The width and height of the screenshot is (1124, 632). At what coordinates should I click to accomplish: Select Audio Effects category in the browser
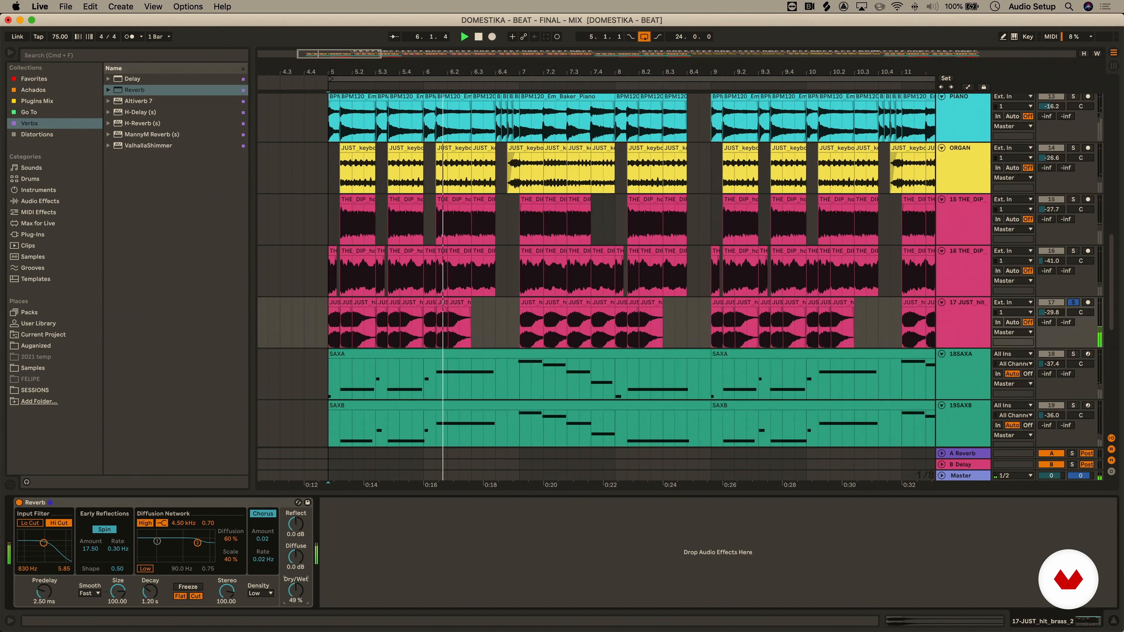pos(40,201)
